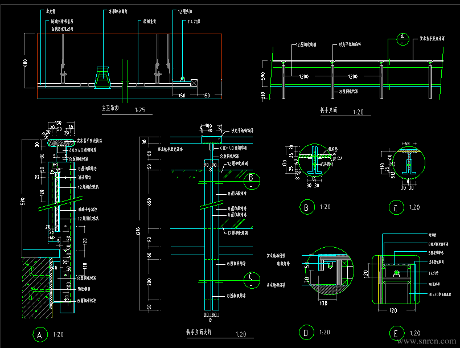460x348 pixels.
Task: Select the "扶手立面大样" drawing title
Action: point(199,332)
